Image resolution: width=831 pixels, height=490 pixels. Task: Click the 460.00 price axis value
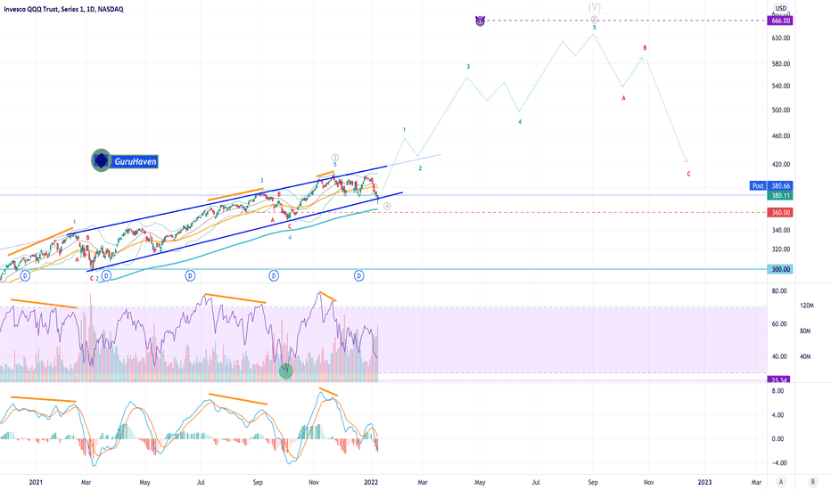click(781, 136)
